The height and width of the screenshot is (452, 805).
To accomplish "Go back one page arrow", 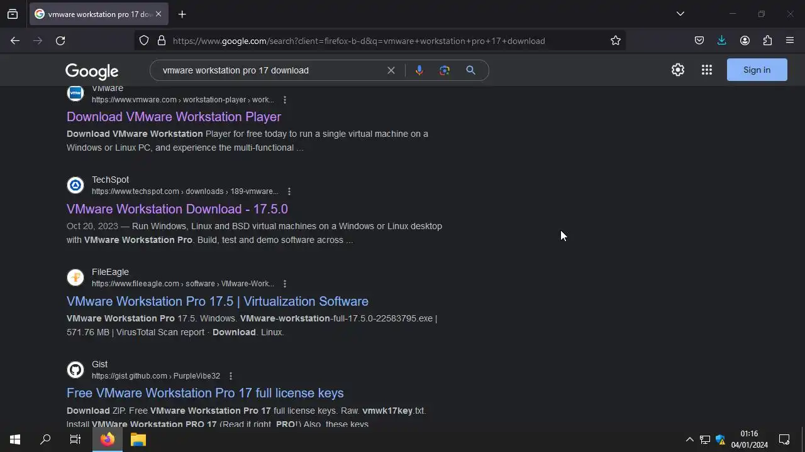I will [x=15, y=41].
